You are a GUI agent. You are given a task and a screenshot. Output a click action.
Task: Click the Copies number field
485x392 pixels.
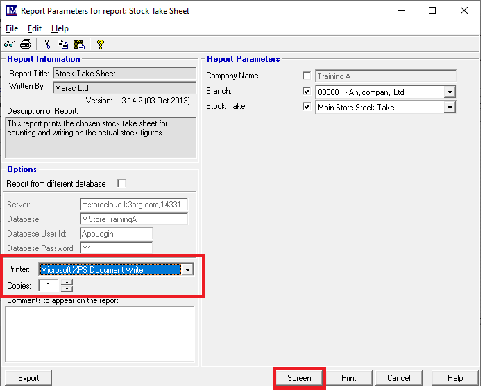coord(49,285)
